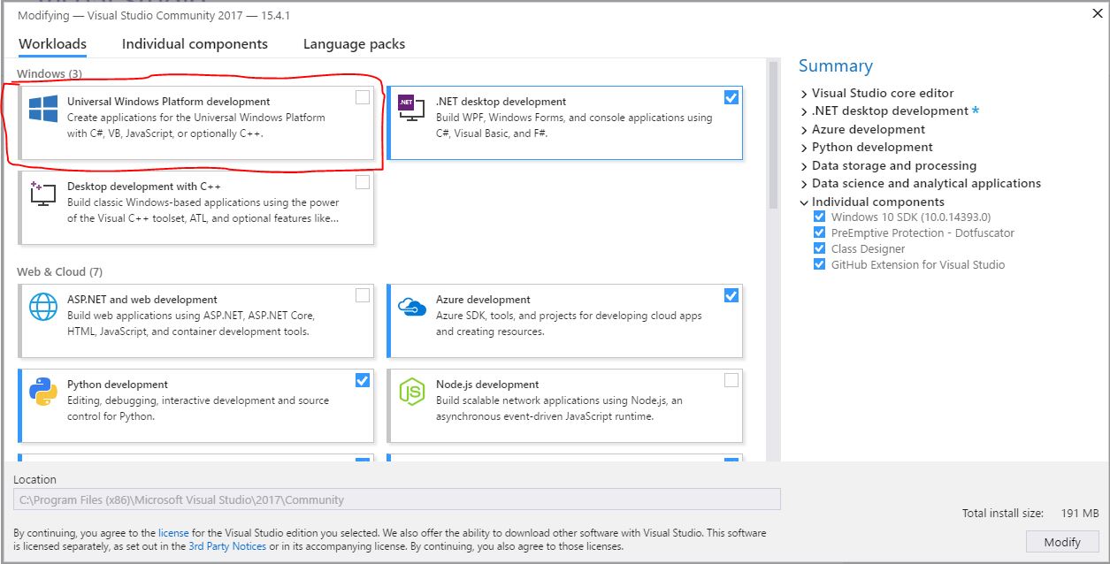Close the Visual Studio installer dialog
The image size is (1110, 564).
click(x=1098, y=12)
